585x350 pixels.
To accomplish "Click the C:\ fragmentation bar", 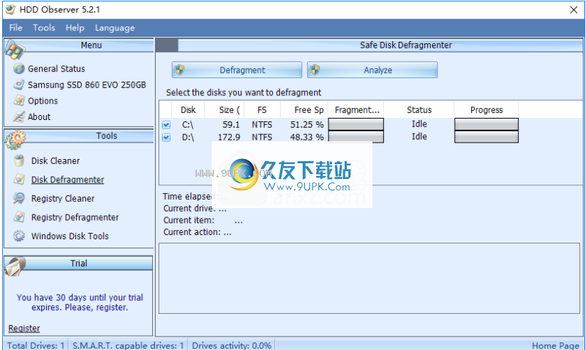I will click(x=356, y=124).
